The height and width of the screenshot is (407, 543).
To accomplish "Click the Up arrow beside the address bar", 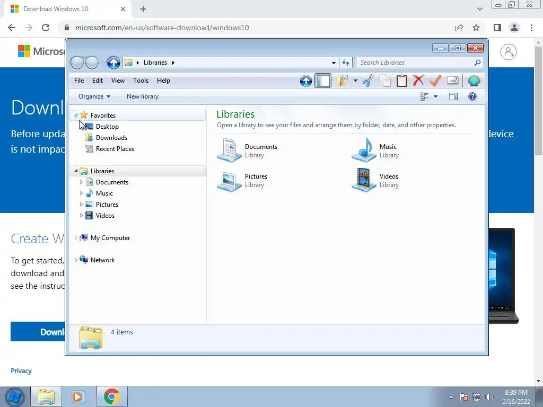I will [x=113, y=63].
